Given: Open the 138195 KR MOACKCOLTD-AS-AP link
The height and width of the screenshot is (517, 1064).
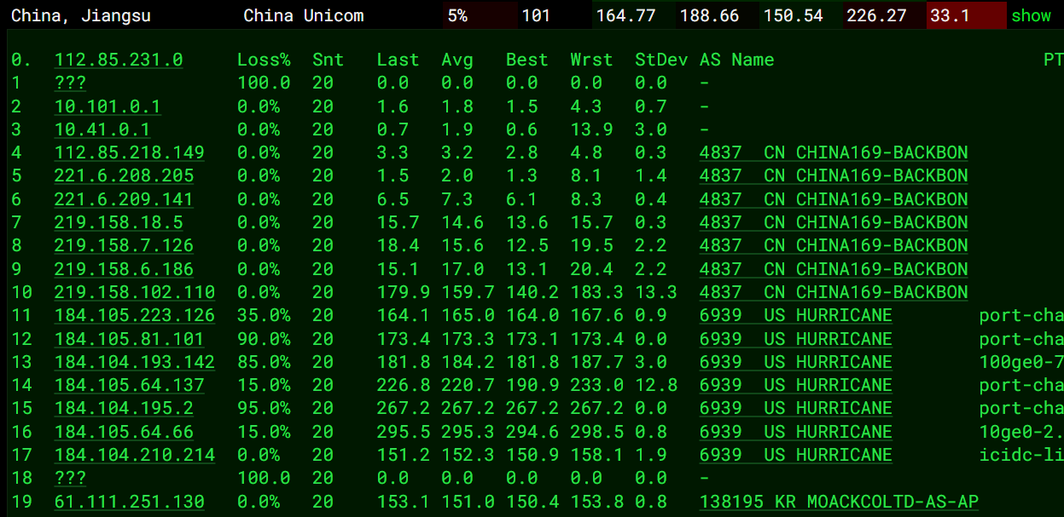Looking at the screenshot, I should (x=839, y=502).
